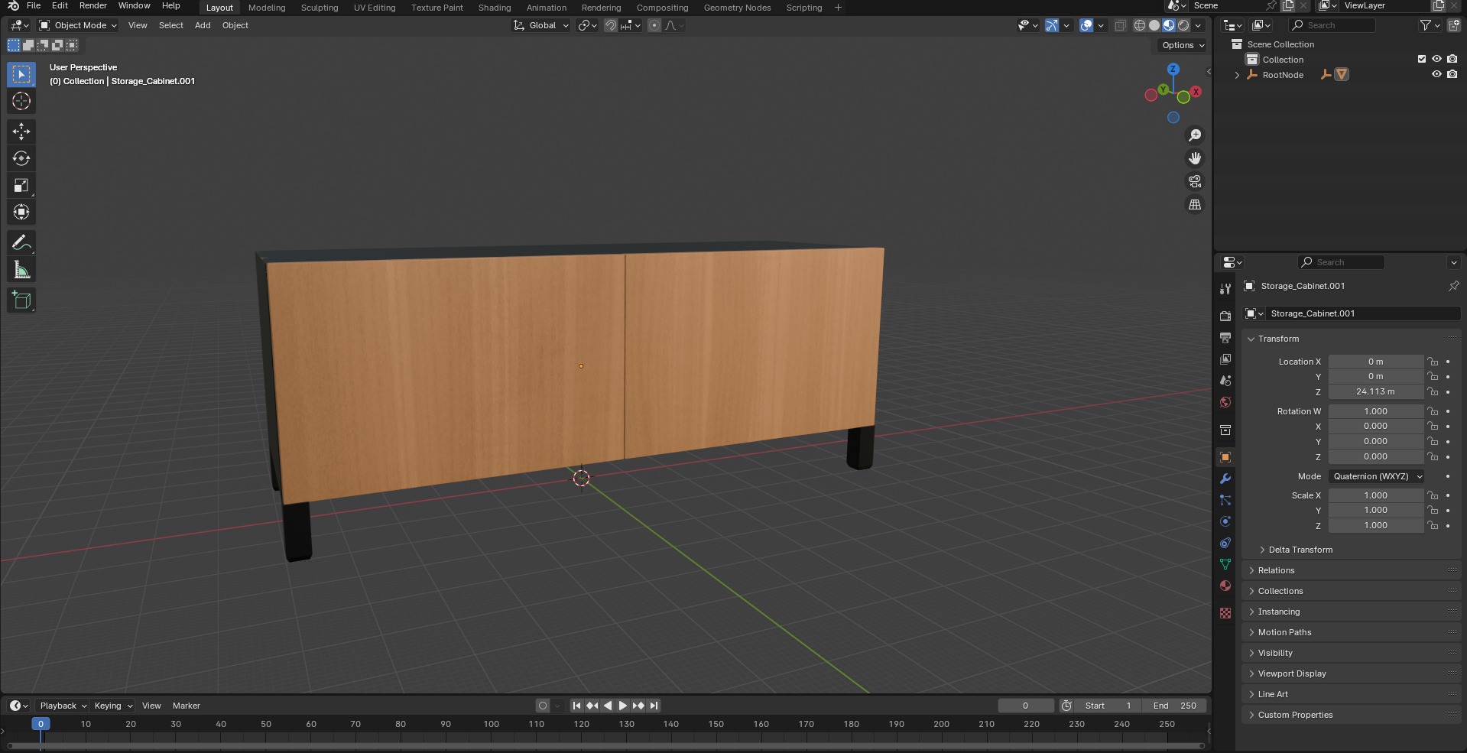Select the Move tool

tap(21, 131)
